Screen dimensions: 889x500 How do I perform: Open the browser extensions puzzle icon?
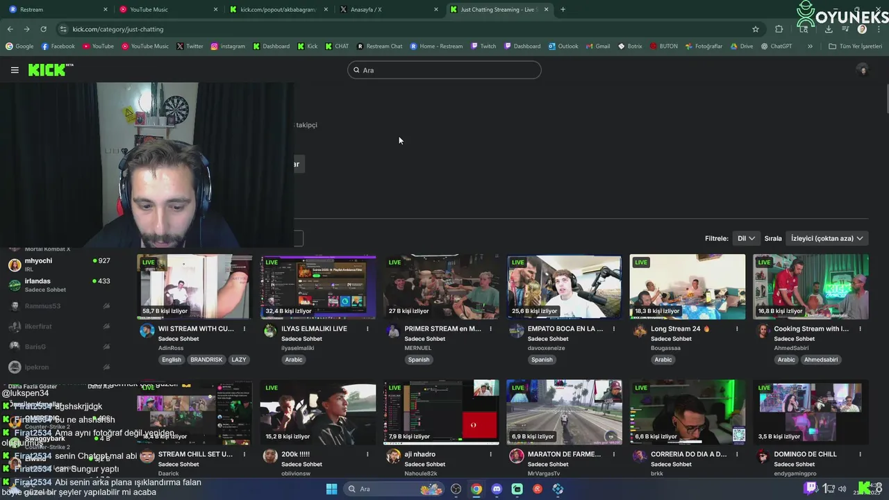[779, 29]
